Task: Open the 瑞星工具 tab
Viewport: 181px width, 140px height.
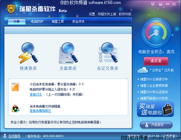Action: [x=58, y=22]
